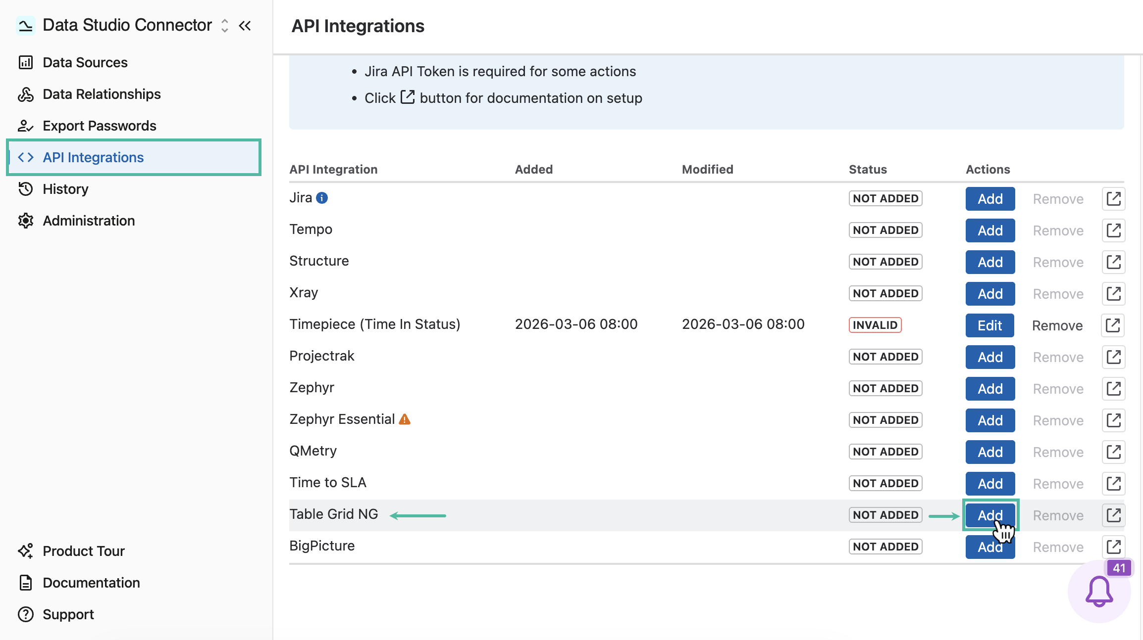Image resolution: width=1143 pixels, height=640 pixels.
Task: Add the Tempo integration
Action: pos(990,230)
